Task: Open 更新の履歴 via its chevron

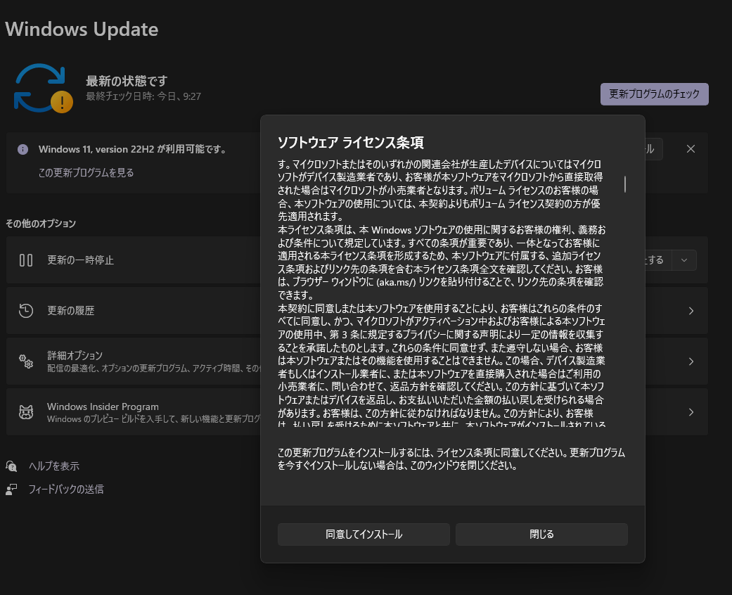Action: tap(691, 311)
